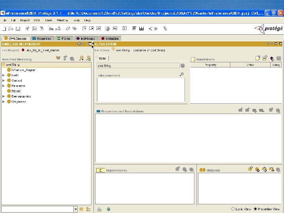Viewport: 284px width, 213px height.
Task: Expand the Parameter class tree node
Action: coord(4,86)
